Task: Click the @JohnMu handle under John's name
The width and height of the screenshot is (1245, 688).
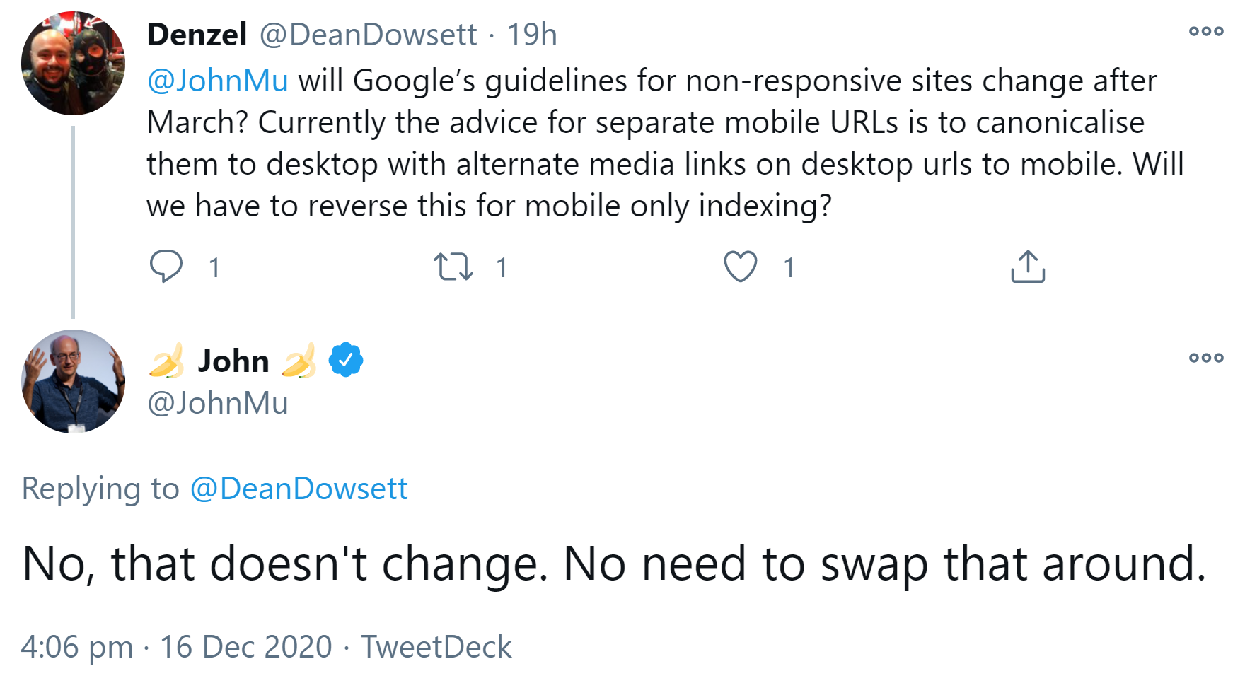Action: click(x=216, y=403)
